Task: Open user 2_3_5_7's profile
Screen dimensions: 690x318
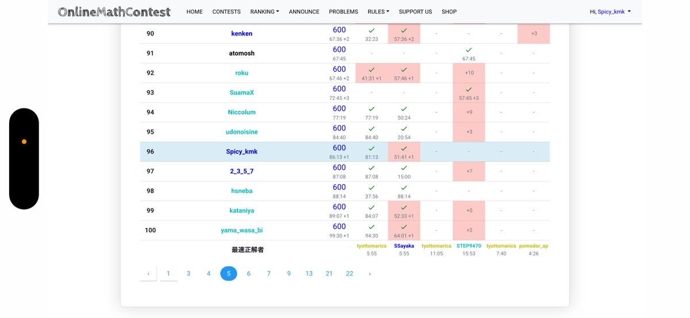Action: click(x=241, y=171)
